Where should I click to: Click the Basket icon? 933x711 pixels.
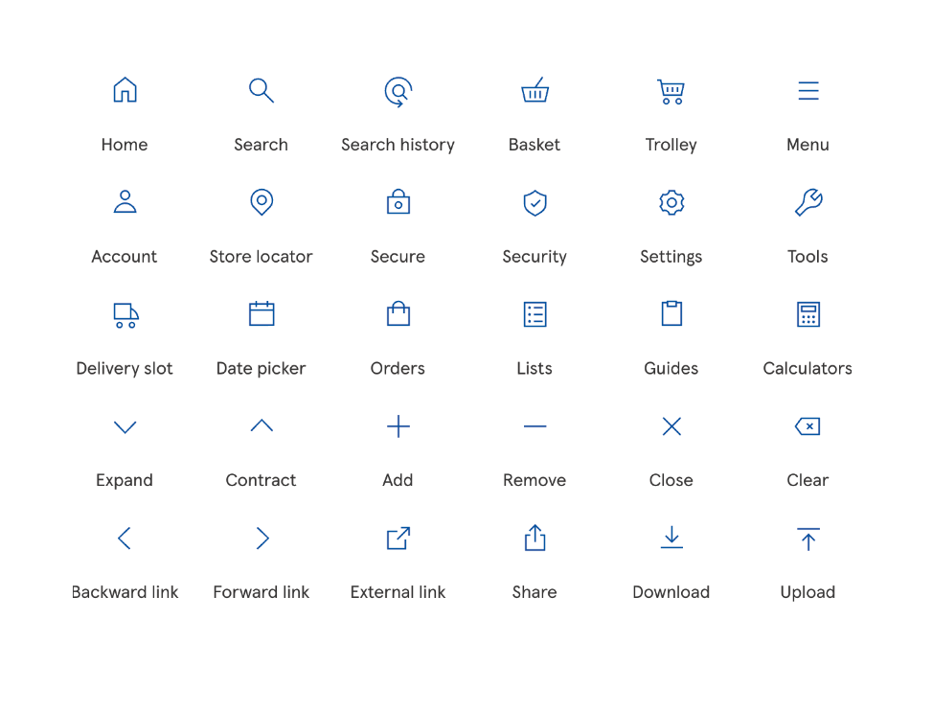pos(535,90)
